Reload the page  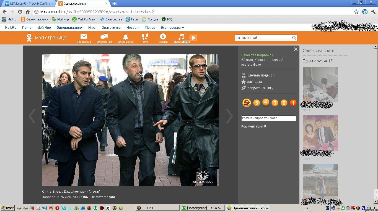[x=20, y=12]
